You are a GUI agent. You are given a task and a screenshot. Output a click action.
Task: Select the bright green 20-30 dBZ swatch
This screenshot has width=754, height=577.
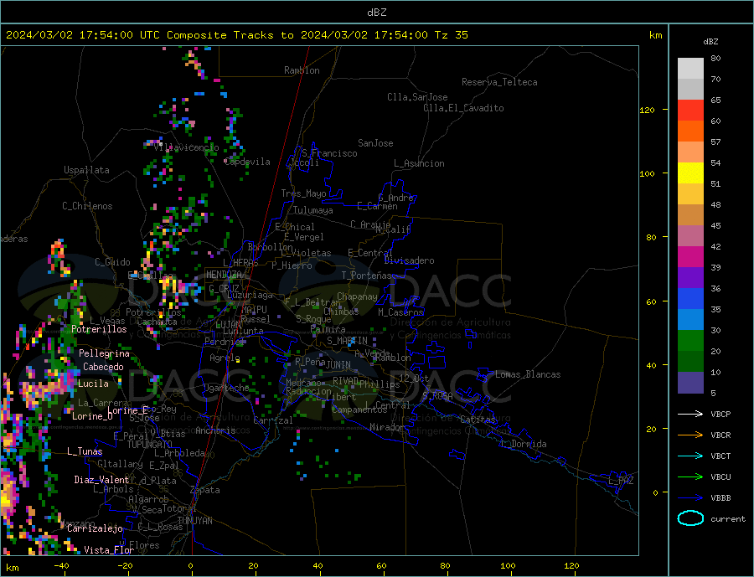[x=690, y=341]
